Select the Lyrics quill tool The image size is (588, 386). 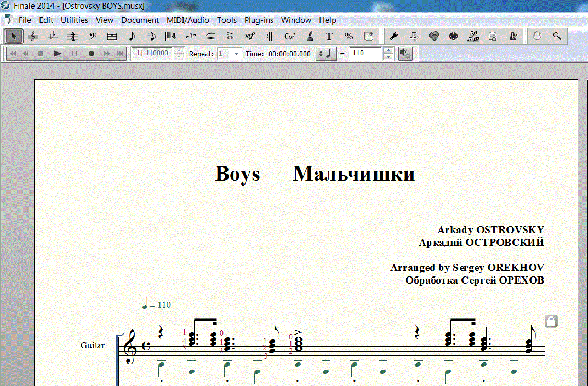(x=310, y=36)
